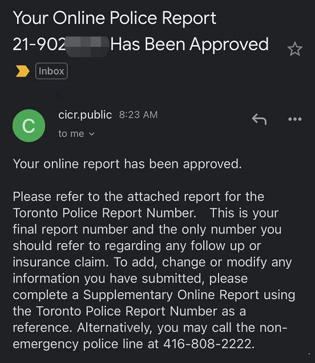Tap the 8:23 AM timestamp
The height and width of the screenshot is (363, 315).
(139, 115)
